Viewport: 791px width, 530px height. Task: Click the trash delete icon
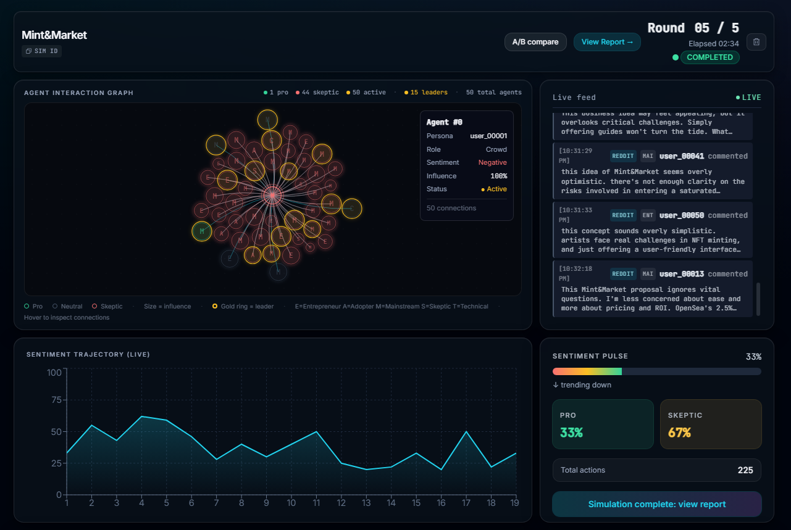click(x=756, y=42)
